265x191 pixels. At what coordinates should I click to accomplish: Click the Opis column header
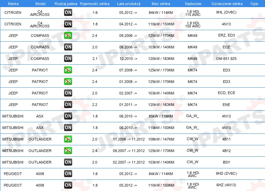254,4
